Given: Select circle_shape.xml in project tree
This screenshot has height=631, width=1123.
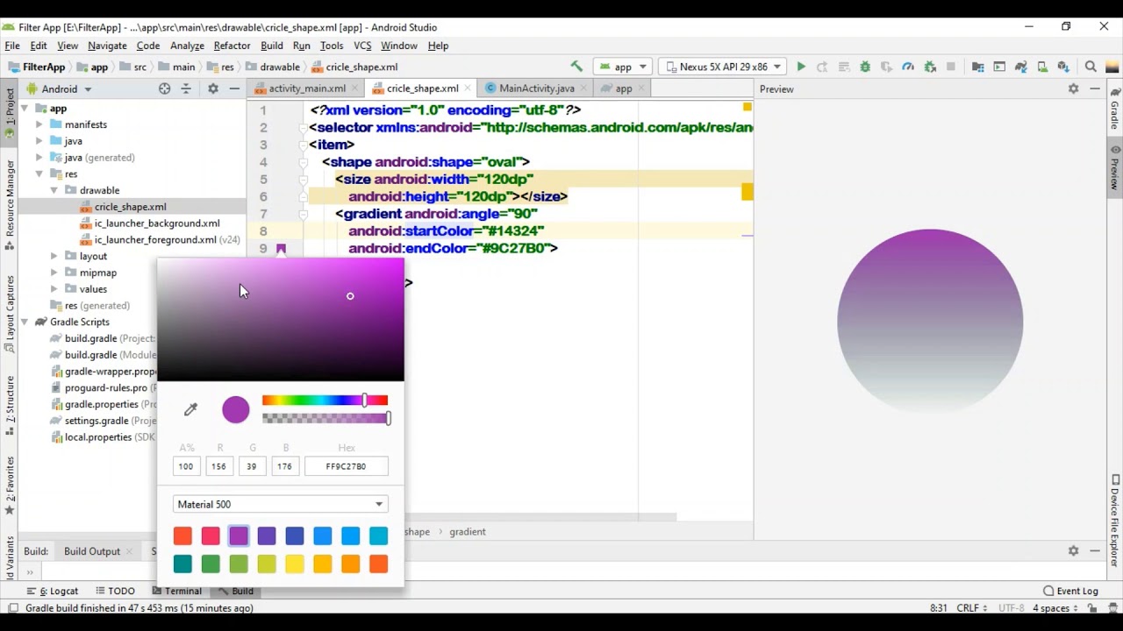Looking at the screenshot, I should click(130, 207).
